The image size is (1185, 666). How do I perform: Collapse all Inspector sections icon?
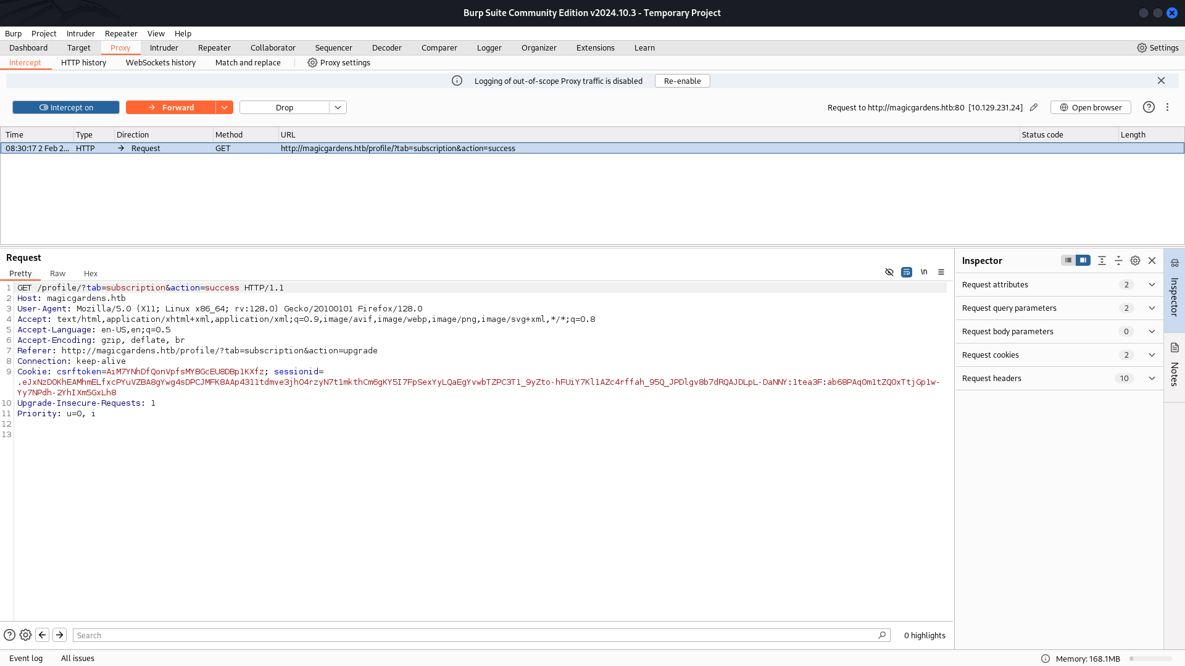pos(1118,261)
